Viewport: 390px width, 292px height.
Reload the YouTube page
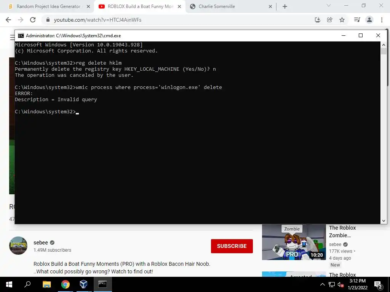click(x=33, y=20)
